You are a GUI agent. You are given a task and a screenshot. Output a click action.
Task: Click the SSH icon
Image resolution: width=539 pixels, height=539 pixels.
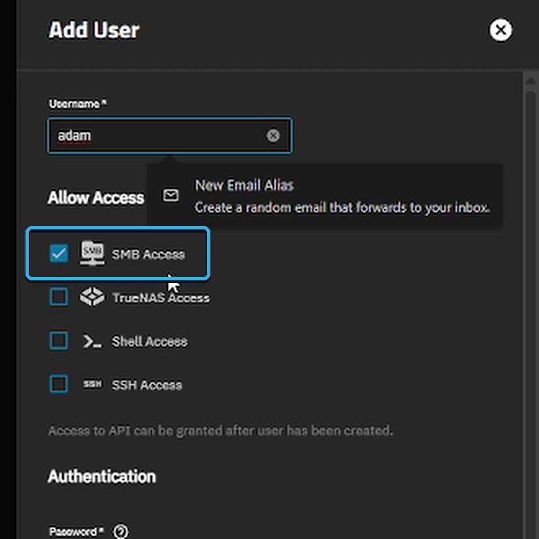tap(92, 384)
